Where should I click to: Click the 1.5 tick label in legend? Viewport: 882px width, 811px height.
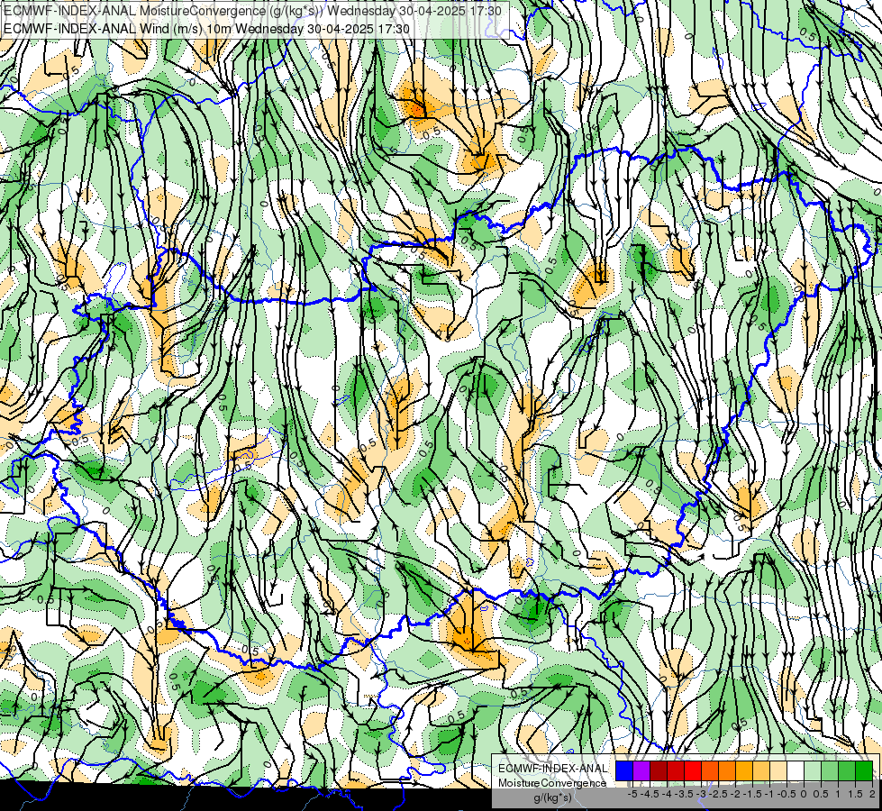tap(855, 794)
